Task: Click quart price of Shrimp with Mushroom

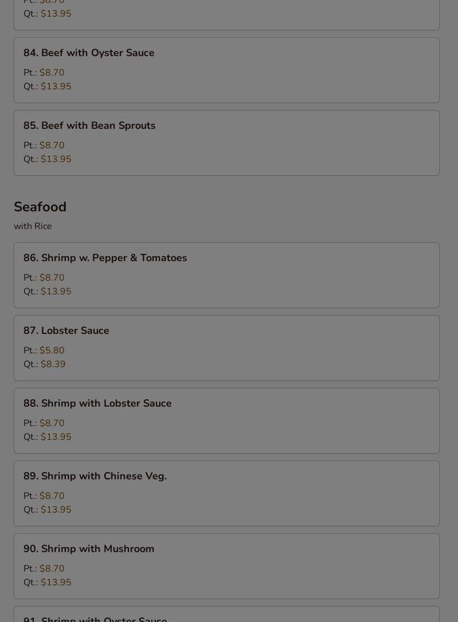Action: point(56,582)
